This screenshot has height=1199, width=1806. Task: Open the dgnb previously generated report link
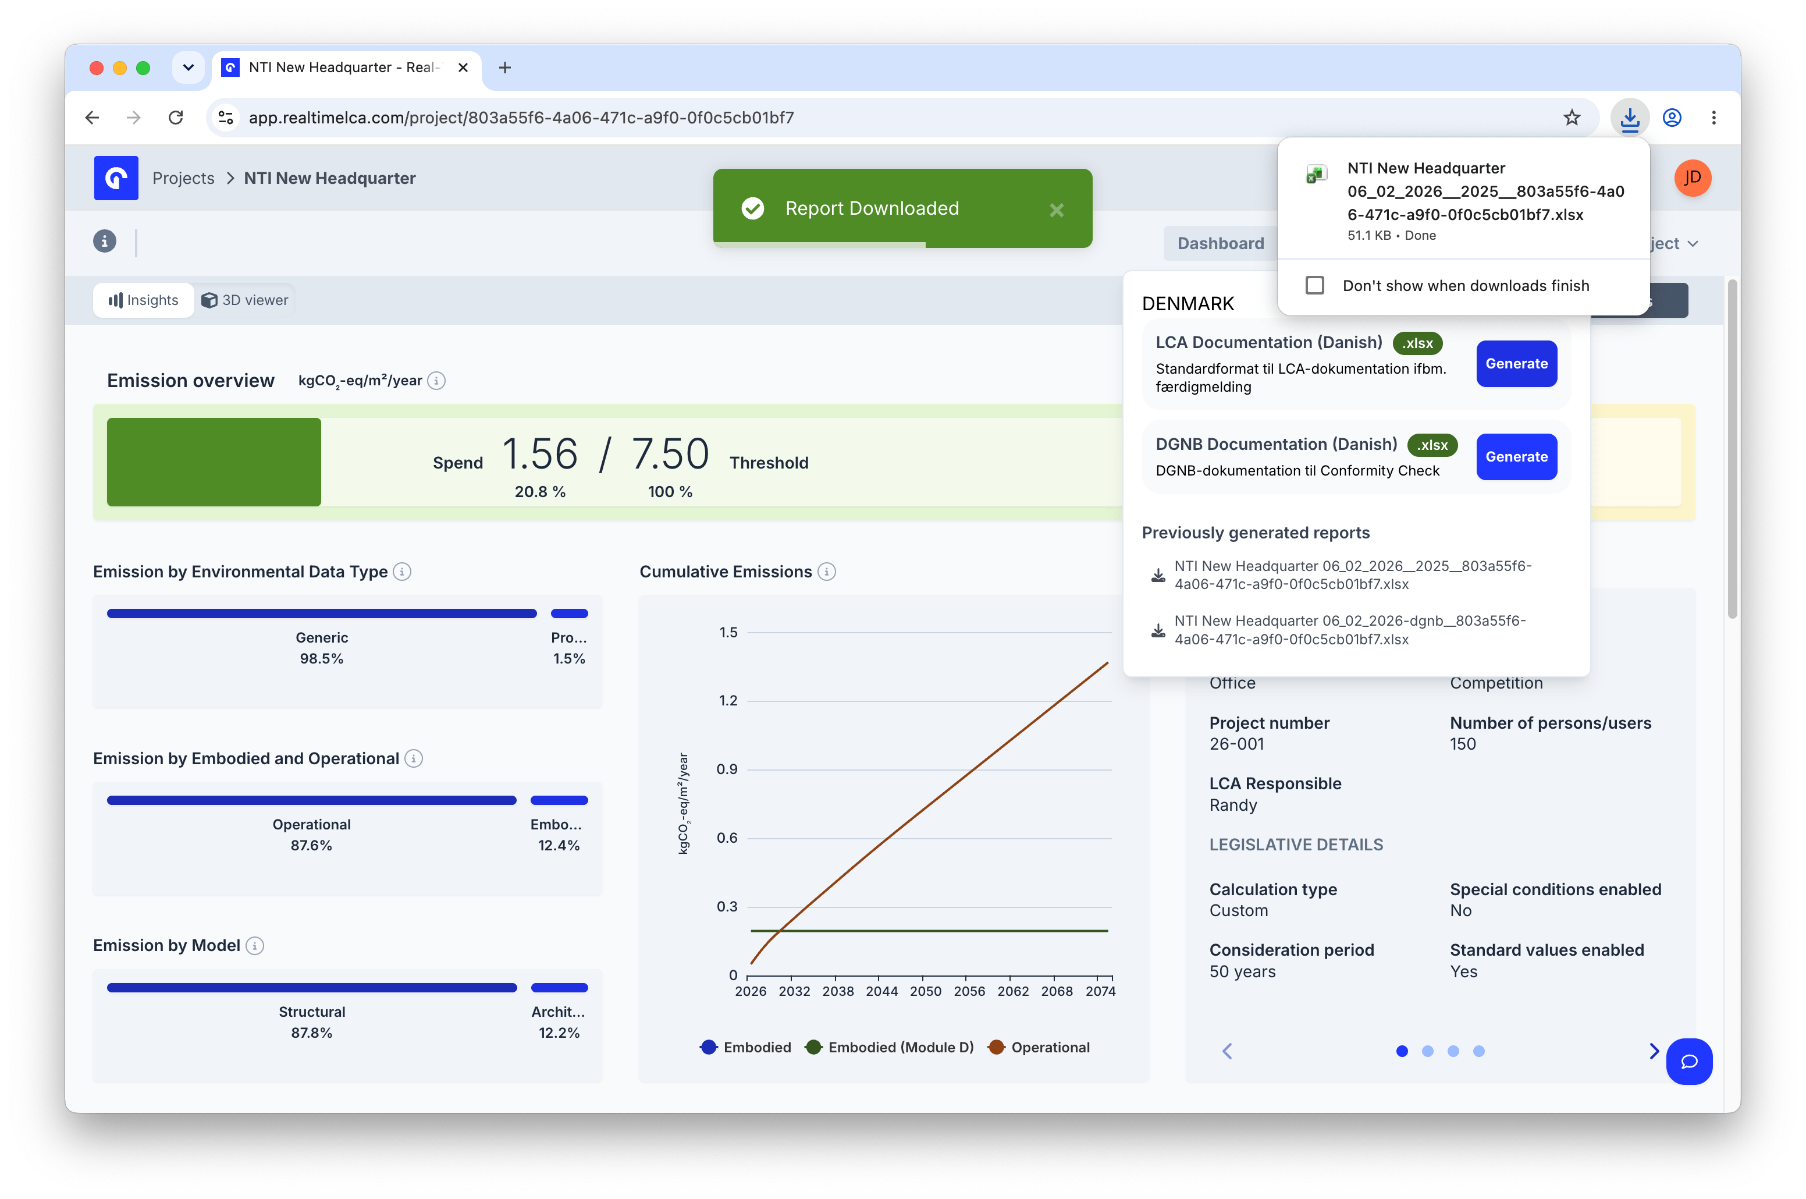[x=1350, y=630]
